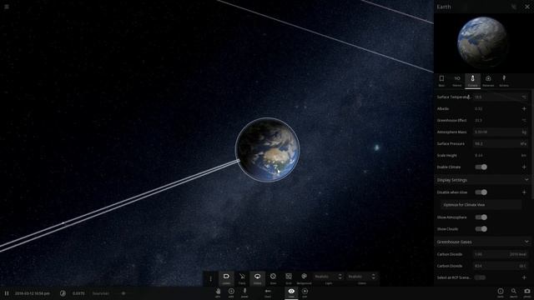The width and height of the screenshot is (534, 300).
Task: Select the Labels view option
Action: tap(226, 278)
